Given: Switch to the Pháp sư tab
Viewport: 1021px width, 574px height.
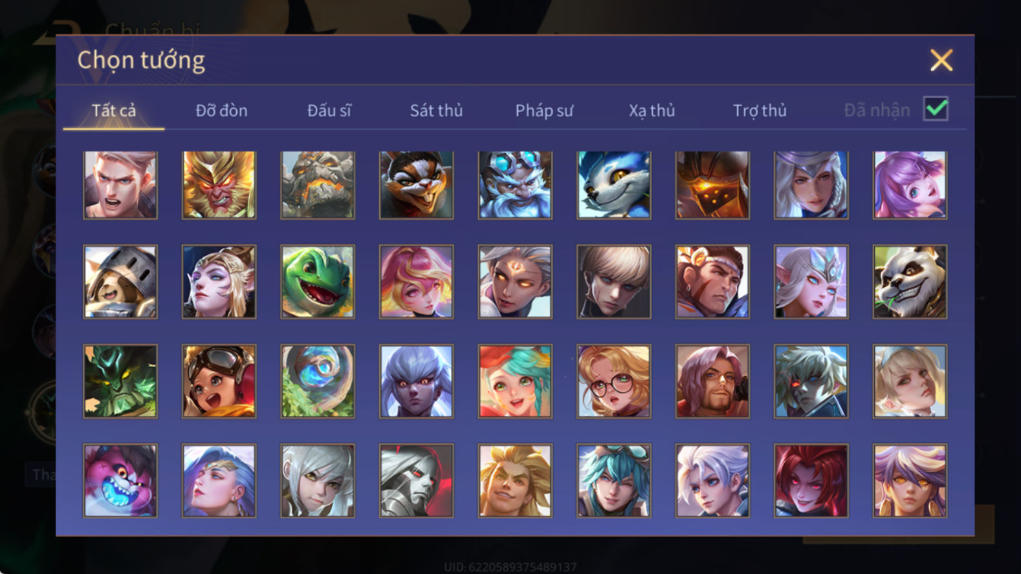Looking at the screenshot, I should [544, 111].
